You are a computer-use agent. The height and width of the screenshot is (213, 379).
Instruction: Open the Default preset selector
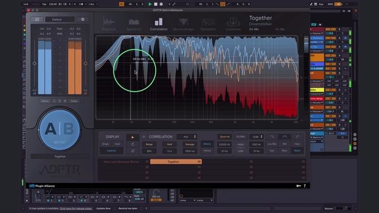pyautogui.click(x=60, y=20)
